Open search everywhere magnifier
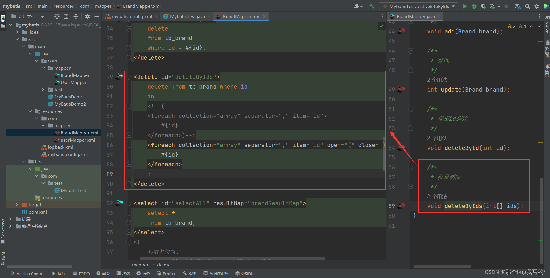This screenshot has width=550, height=278. 527,6
